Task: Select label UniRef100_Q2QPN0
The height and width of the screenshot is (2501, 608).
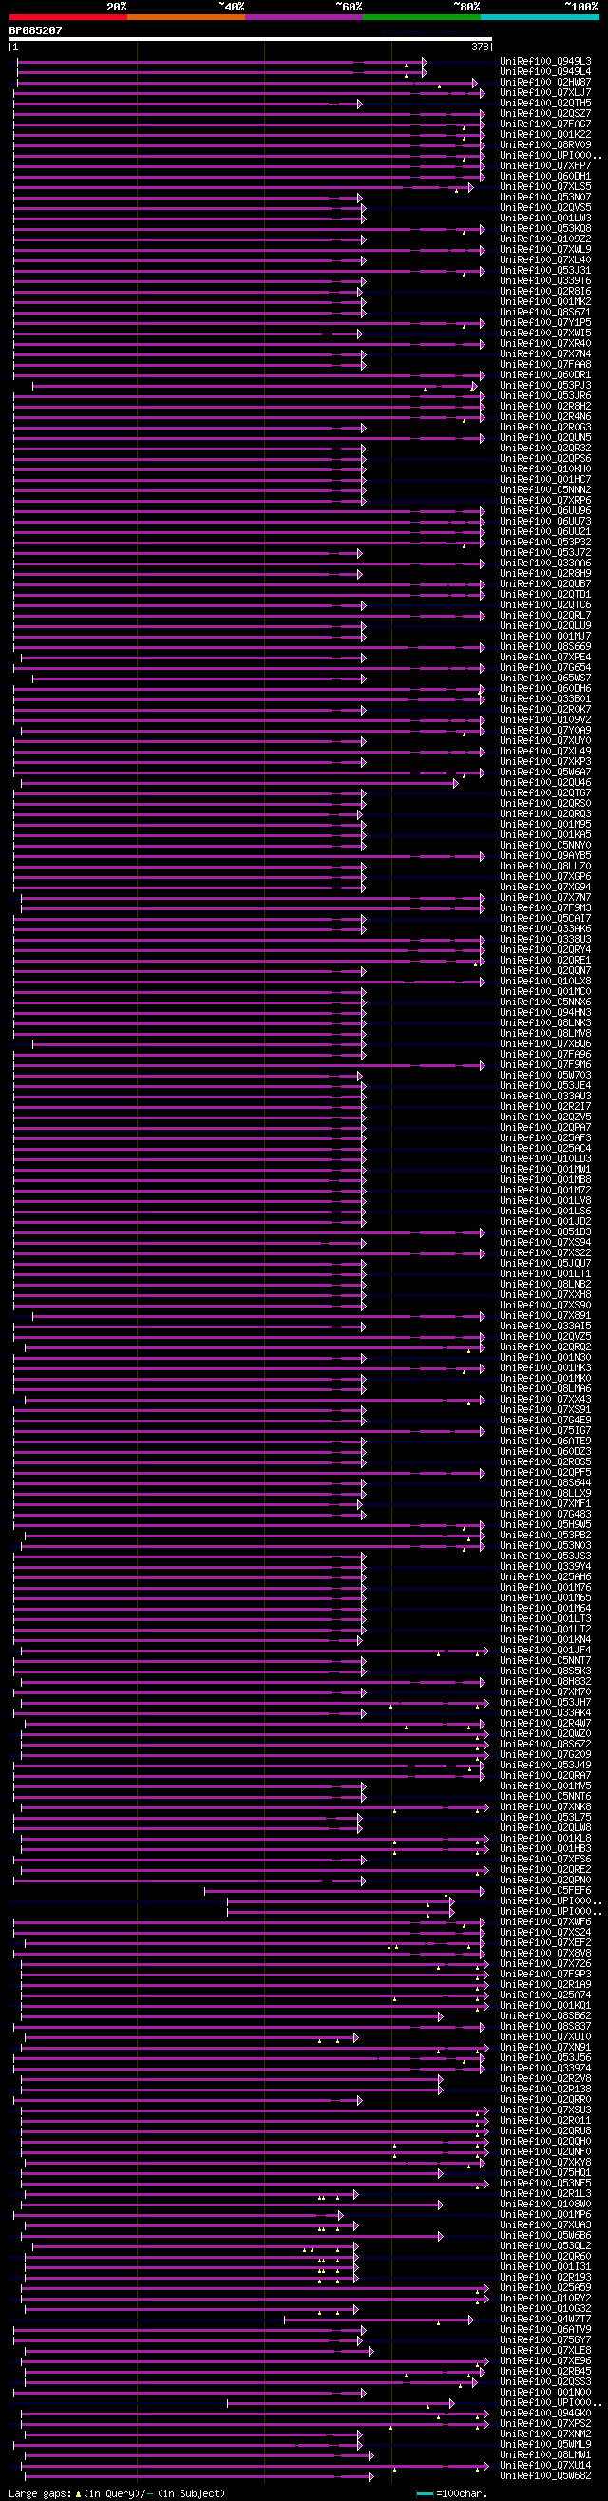Action: [546, 1880]
